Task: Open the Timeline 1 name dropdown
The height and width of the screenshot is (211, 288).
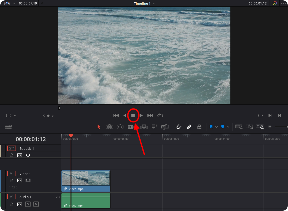Action: point(144,3)
